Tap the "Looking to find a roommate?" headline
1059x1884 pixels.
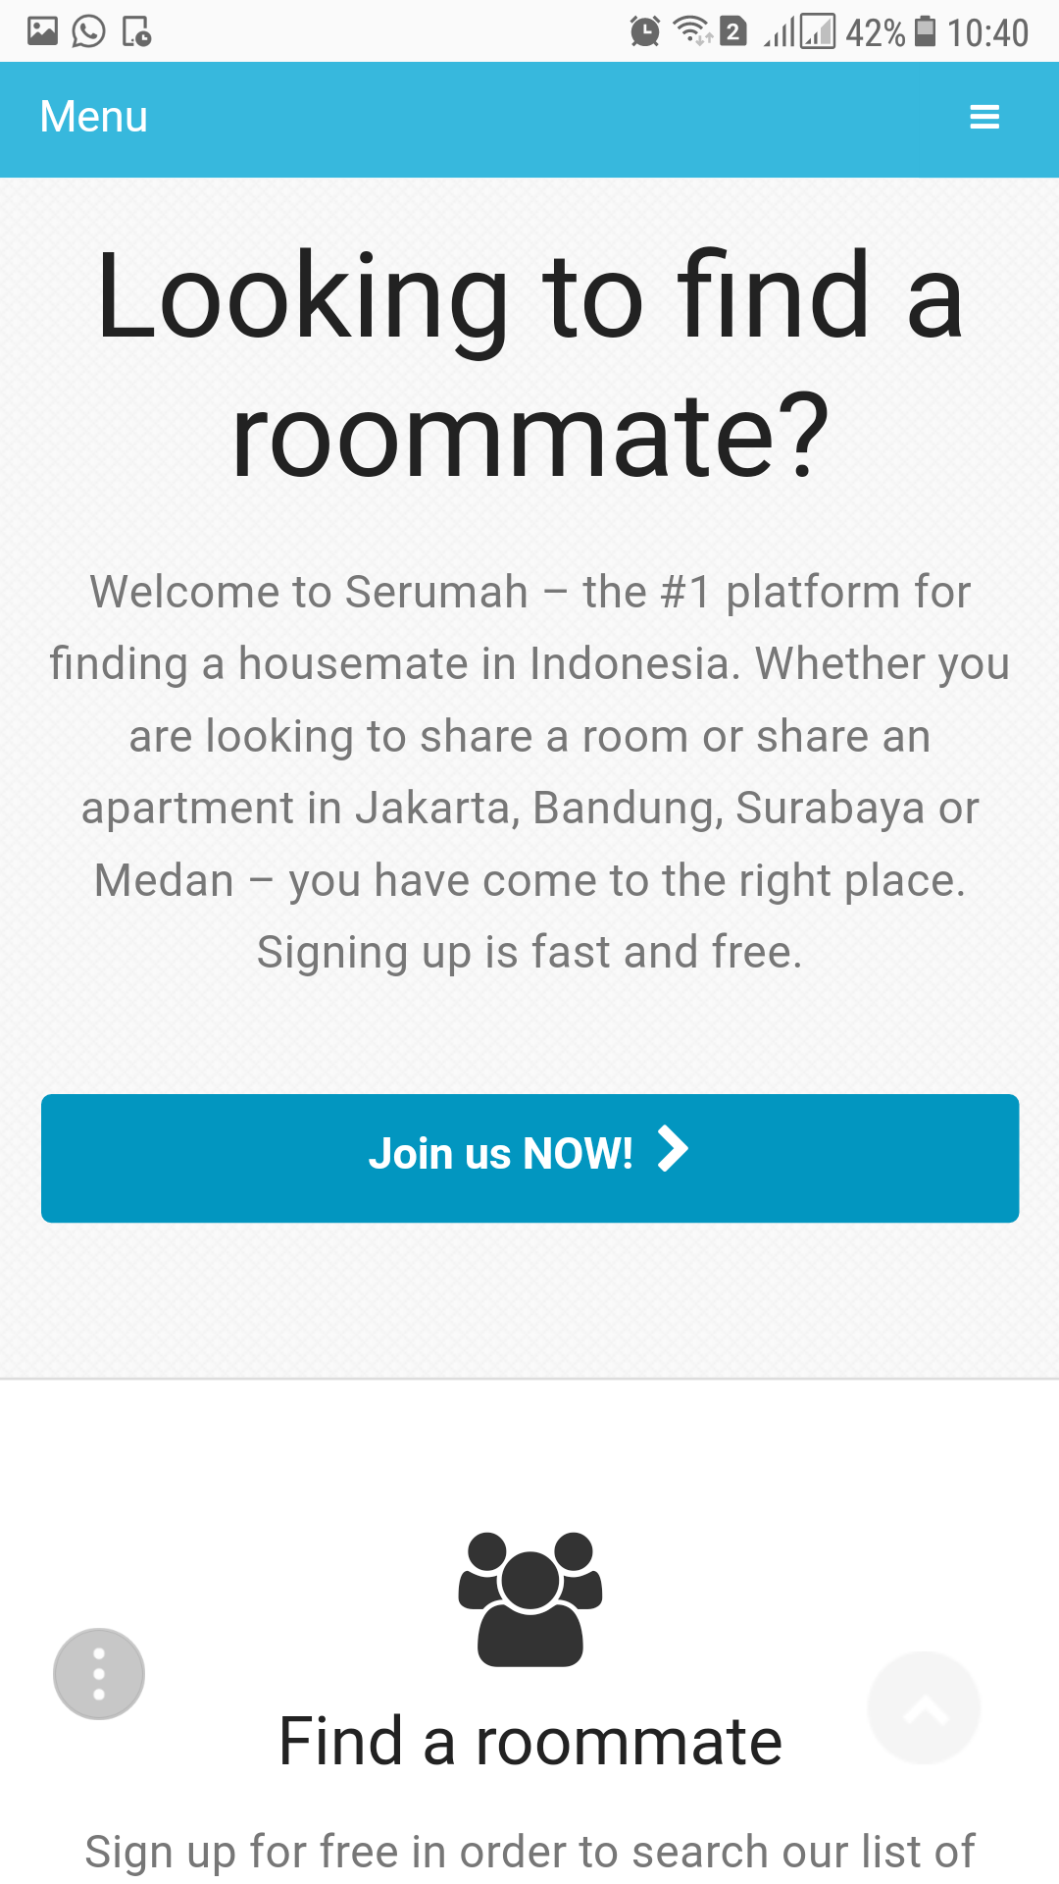pos(530,365)
